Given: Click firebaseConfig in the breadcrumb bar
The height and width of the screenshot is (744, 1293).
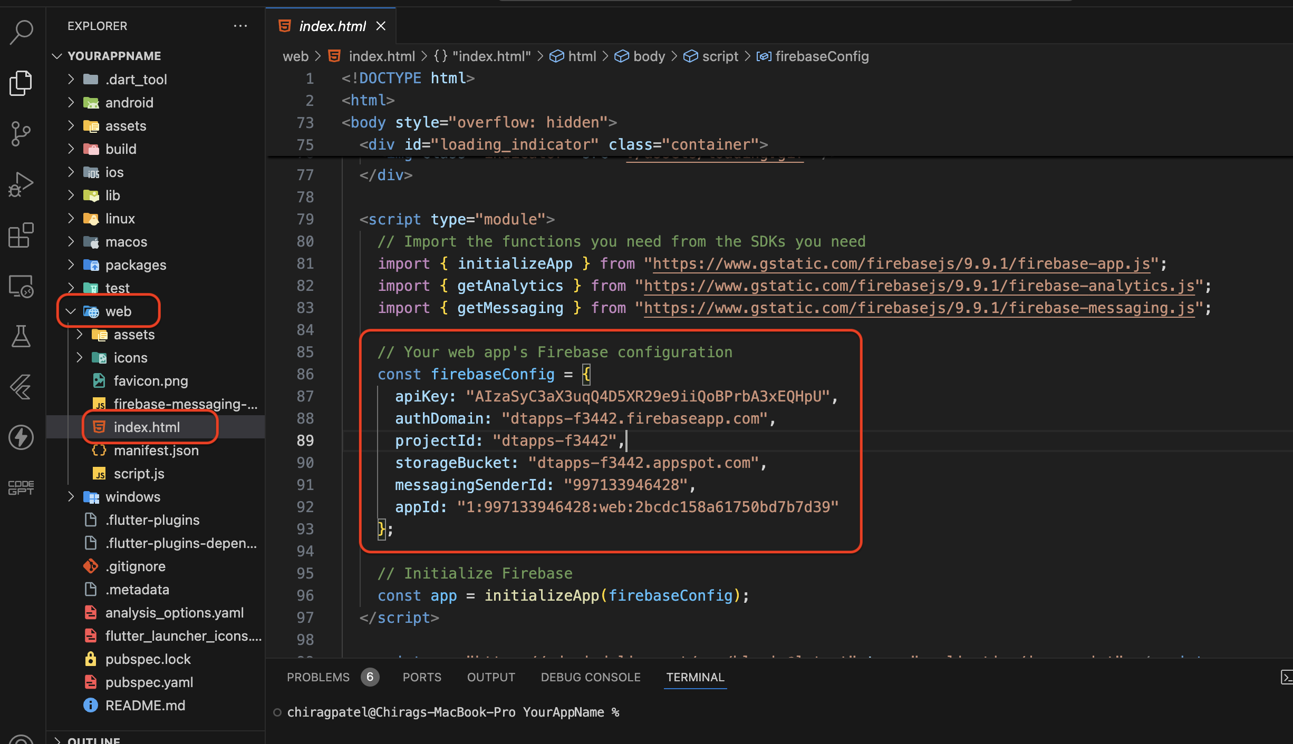Looking at the screenshot, I should click(822, 56).
